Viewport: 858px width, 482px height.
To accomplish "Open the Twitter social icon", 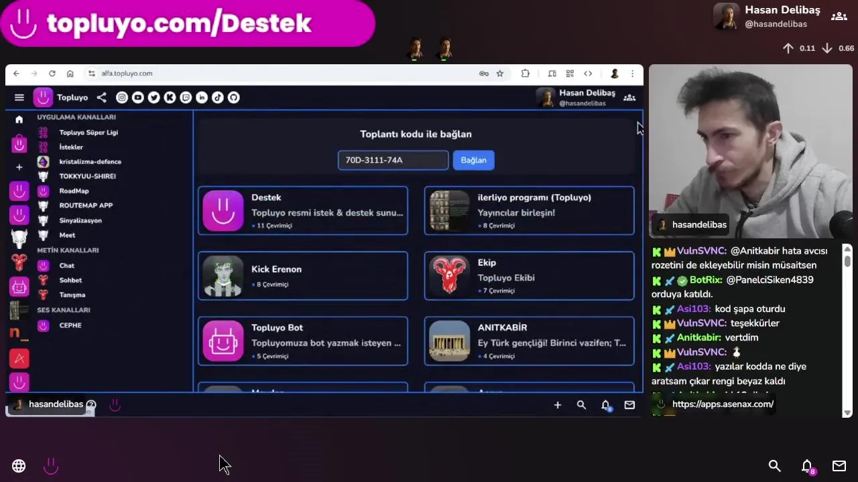I will coord(154,98).
